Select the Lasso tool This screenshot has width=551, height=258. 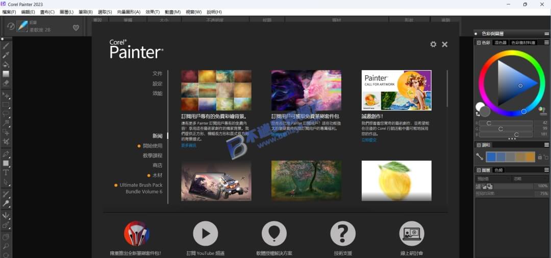6,114
